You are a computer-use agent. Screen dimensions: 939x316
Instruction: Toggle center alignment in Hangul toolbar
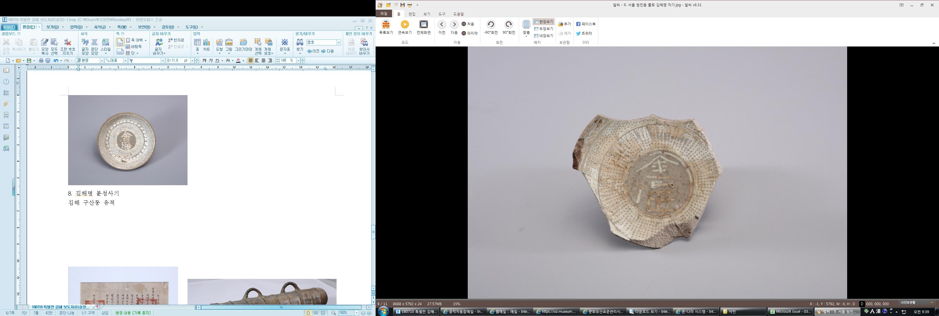(x=264, y=61)
